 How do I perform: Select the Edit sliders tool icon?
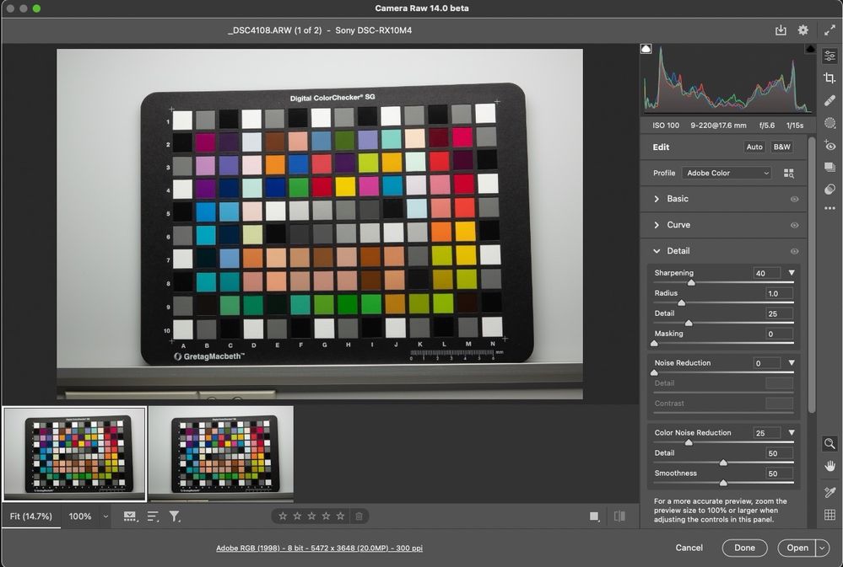829,56
